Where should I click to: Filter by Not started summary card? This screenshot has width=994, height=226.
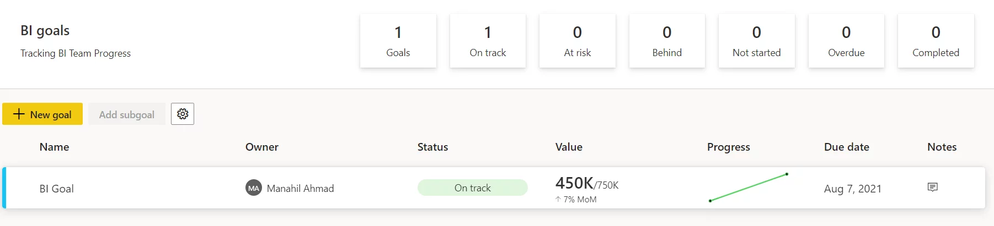[757, 41]
